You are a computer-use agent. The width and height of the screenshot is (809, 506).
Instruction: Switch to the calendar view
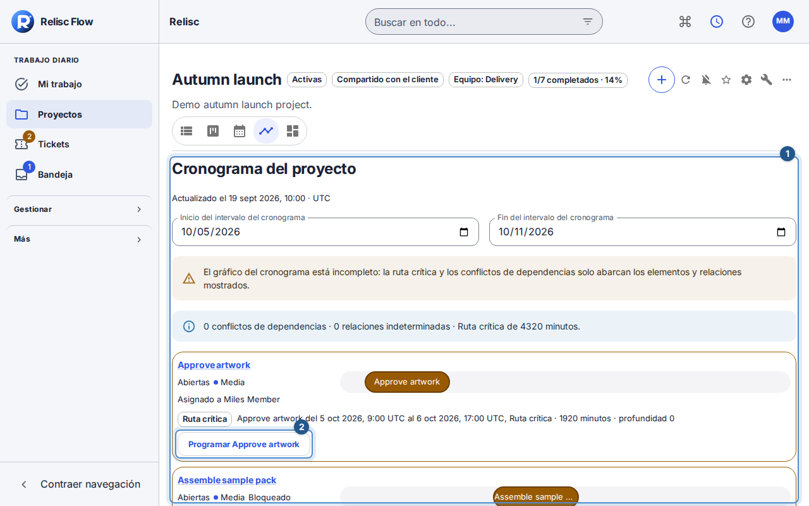tap(240, 131)
